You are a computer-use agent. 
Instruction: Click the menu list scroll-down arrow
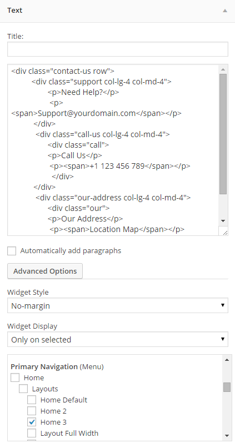(x=227, y=435)
